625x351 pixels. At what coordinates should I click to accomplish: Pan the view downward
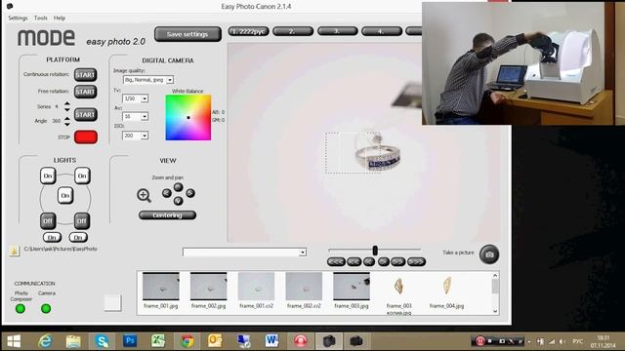(178, 201)
